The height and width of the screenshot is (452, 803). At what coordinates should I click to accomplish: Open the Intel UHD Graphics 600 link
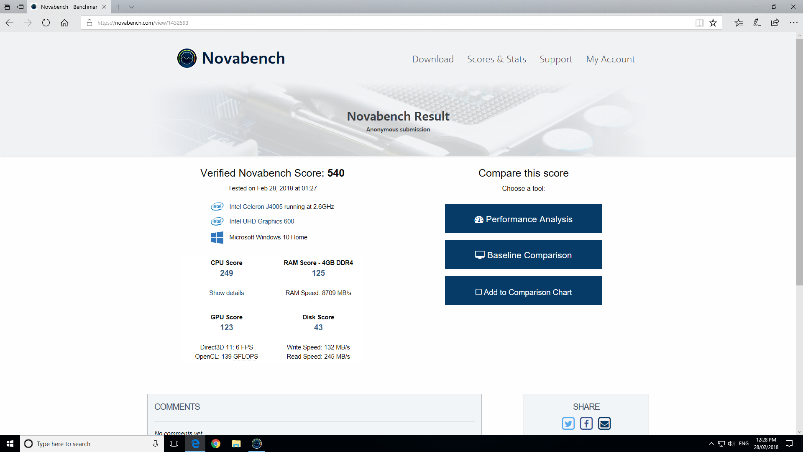[x=261, y=221]
